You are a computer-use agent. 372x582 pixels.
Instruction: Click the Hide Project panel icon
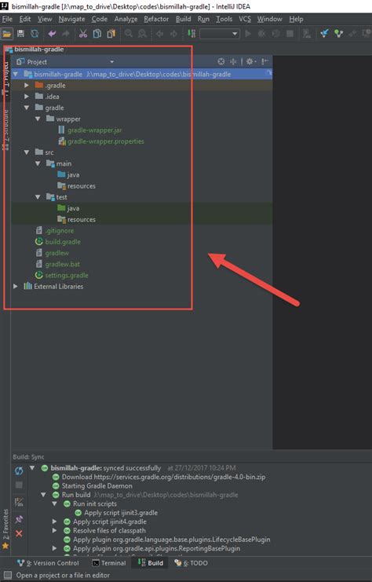(x=265, y=61)
